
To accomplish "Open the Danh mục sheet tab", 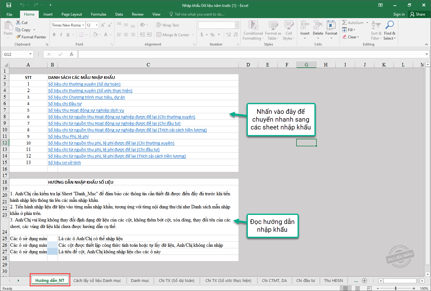I will coord(140,281).
